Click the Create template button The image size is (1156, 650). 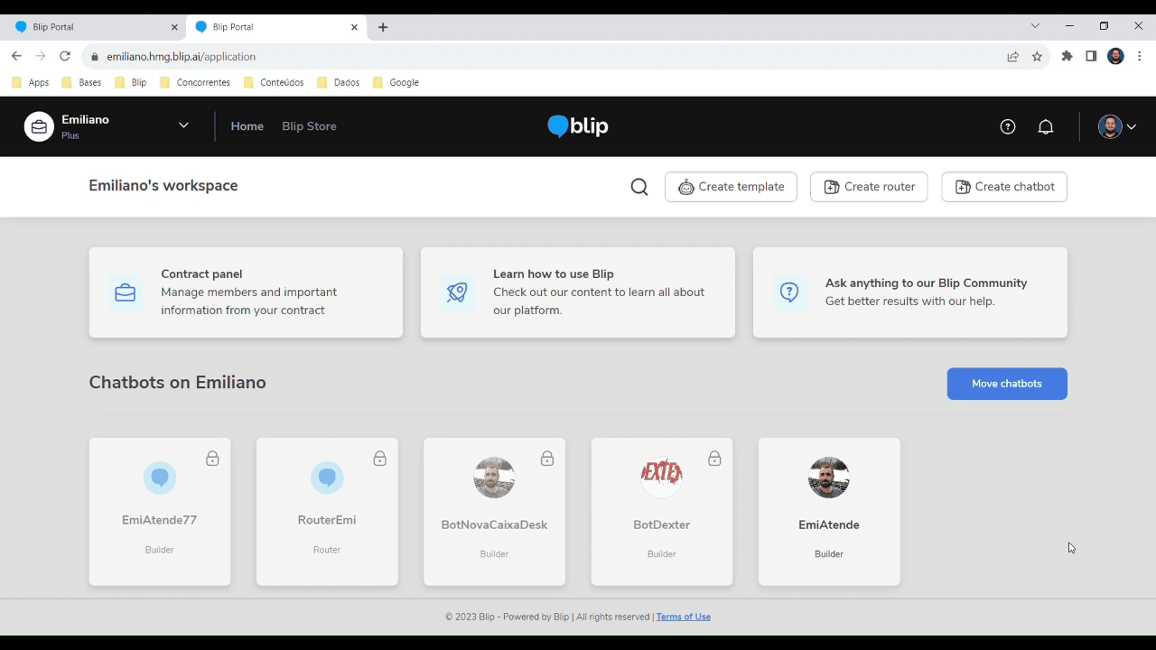click(731, 187)
